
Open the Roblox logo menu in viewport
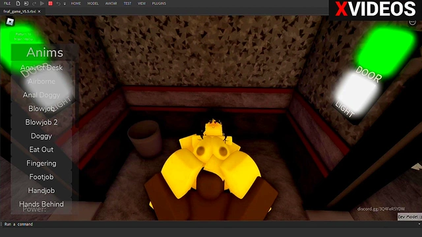(11, 22)
